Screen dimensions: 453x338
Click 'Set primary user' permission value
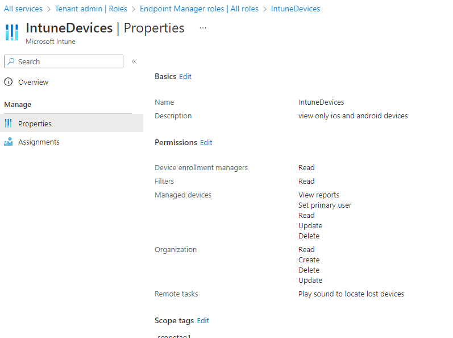325,205
